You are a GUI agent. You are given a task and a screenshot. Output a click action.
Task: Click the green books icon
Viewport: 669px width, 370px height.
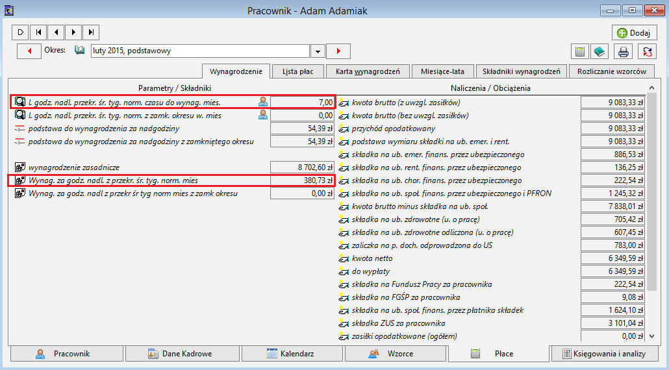[x=600, y=51]
